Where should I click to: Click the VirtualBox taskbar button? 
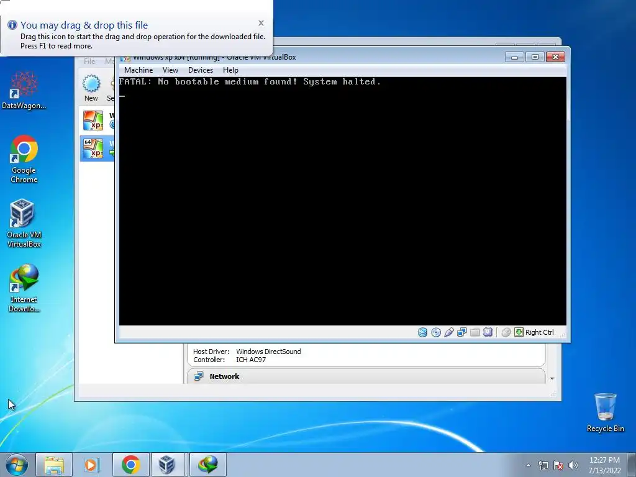[x=167, y=465]
